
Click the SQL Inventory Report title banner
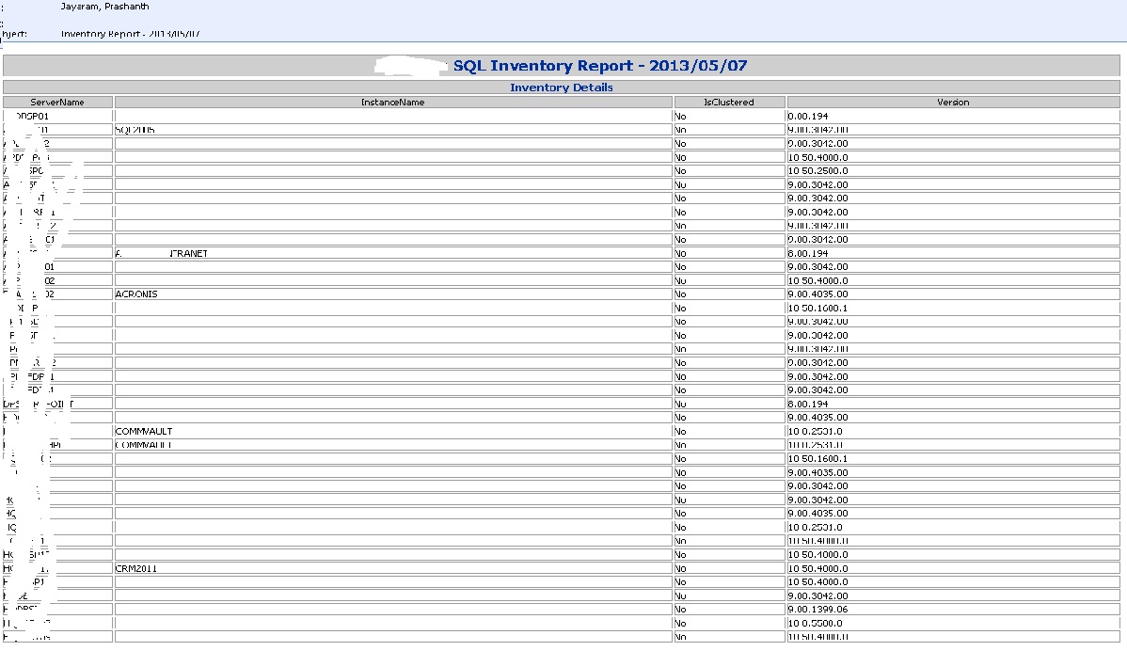point(600,66)
